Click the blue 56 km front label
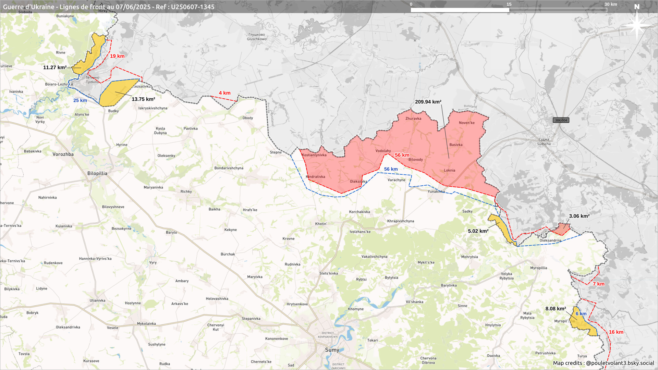The height and width of the screenshot is (370, 658). click(391, 169)
